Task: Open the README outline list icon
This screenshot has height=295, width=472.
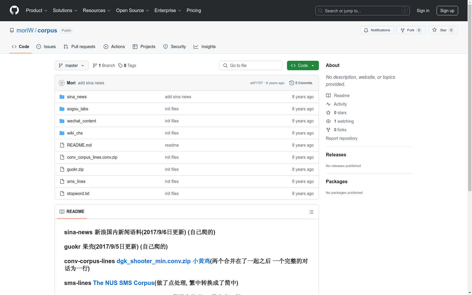Action: (311, 212)
